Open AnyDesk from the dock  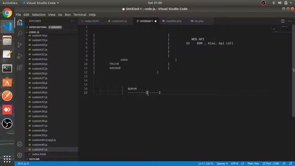click(7, 110)
